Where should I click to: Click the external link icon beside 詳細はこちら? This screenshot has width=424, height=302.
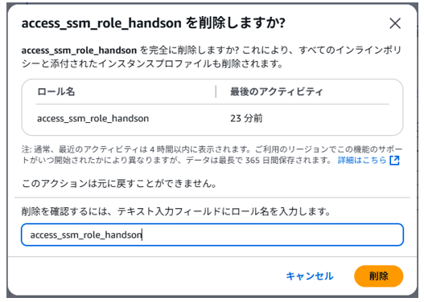coord(394,161)
